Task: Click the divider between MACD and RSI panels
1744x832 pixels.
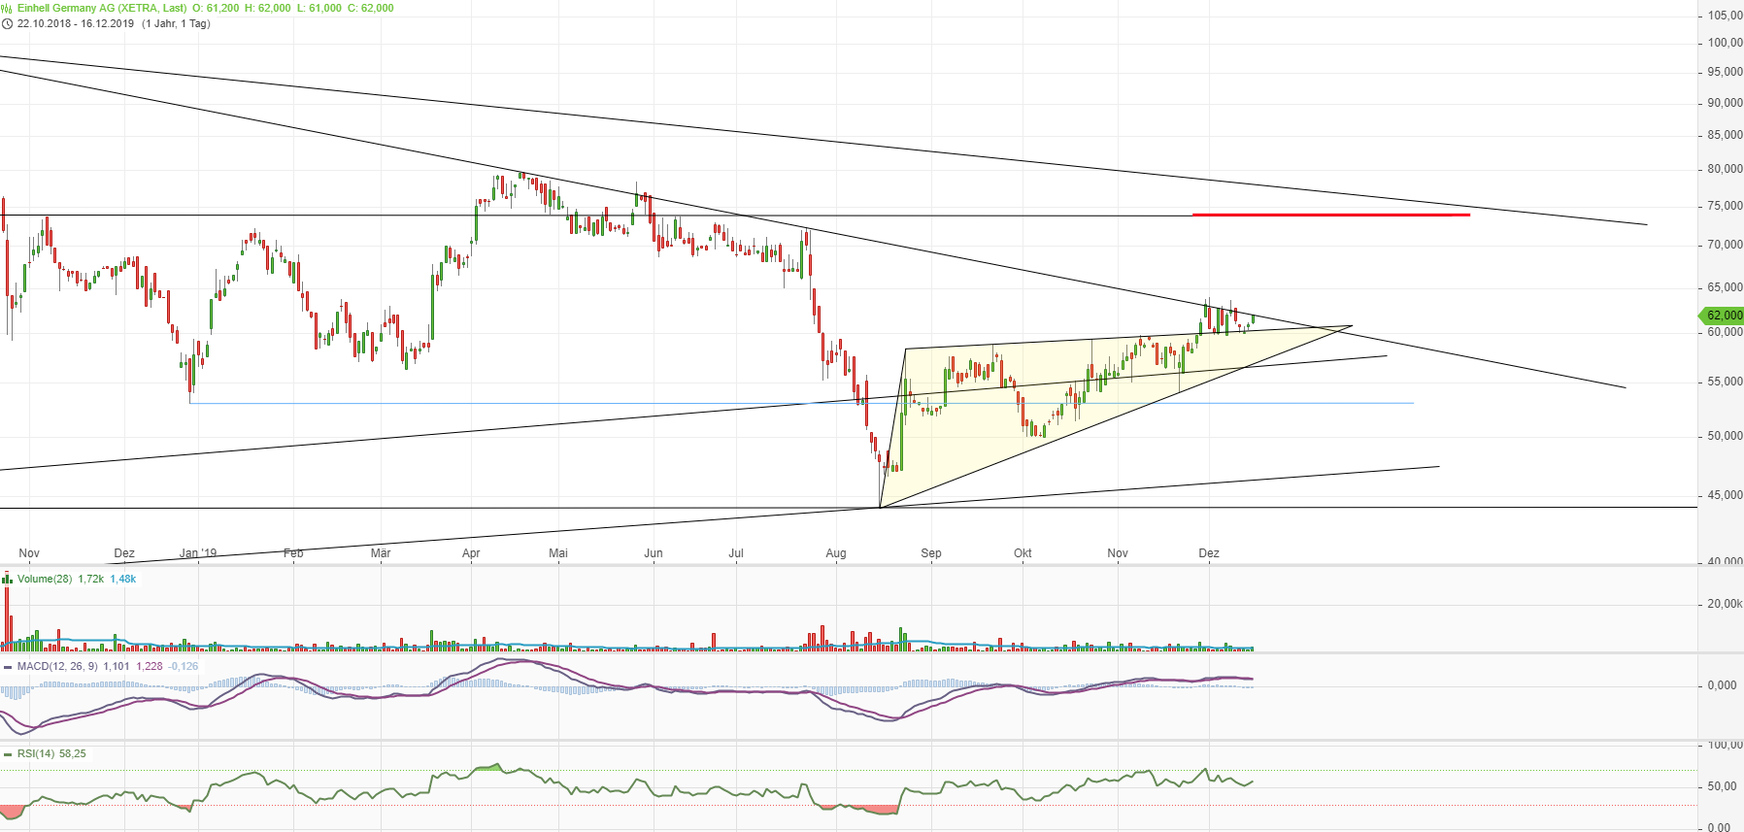Action: tap(872, 741)
